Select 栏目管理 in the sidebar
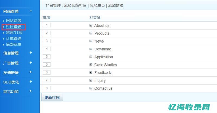This screenshot has height=113, width=217. (14, 27)
